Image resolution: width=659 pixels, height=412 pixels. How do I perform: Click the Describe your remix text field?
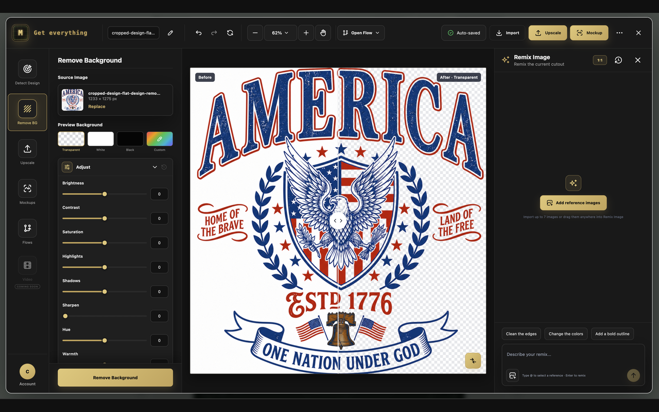573,355
